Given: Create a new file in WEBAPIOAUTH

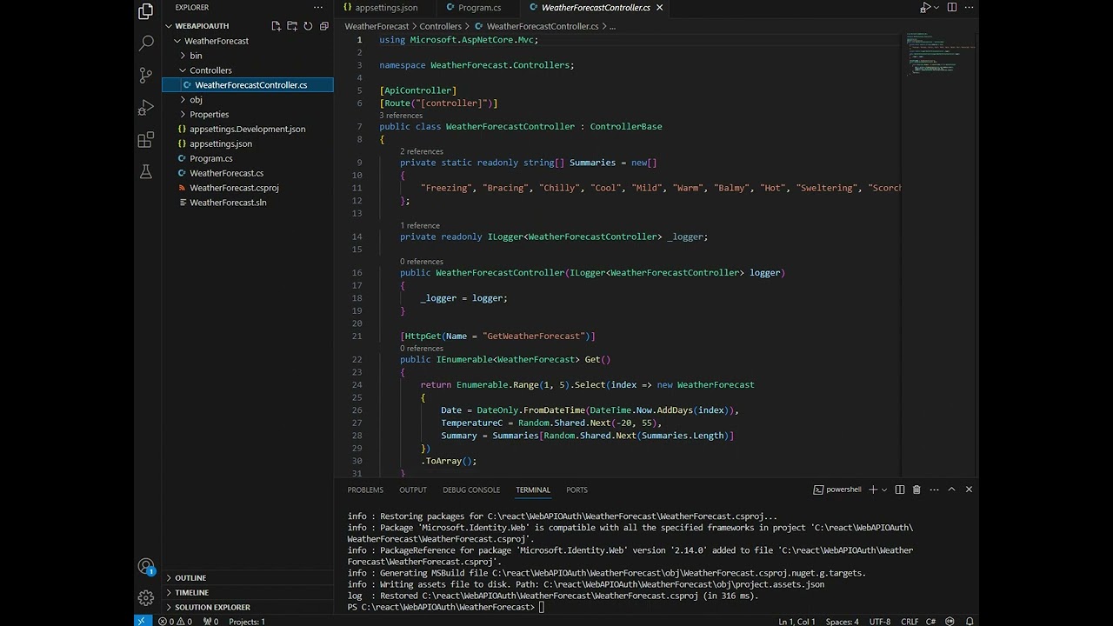Looking at the screenshot, I should tap(276, 26).
